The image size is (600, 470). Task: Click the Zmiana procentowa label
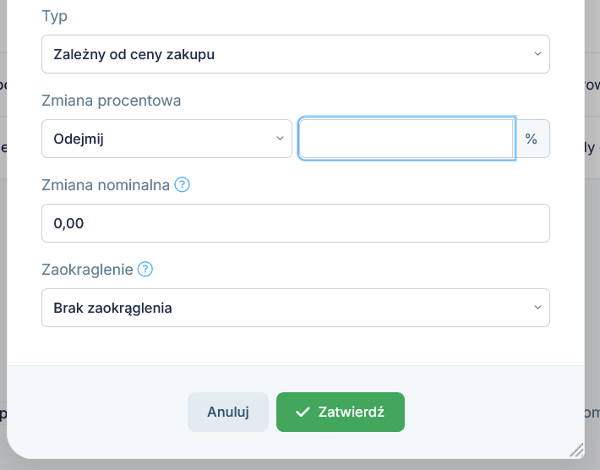point(112,101)
